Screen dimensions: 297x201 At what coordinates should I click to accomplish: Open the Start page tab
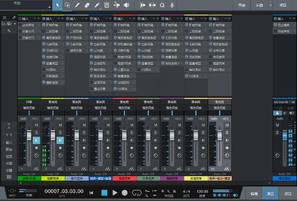(242, 5)
